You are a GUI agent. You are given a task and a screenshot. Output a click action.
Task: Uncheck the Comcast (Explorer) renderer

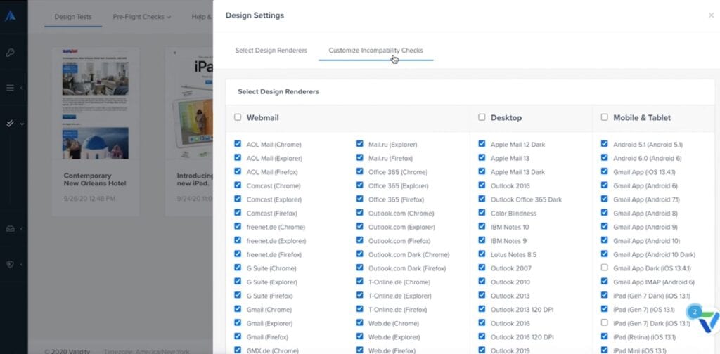coord(238,199)
